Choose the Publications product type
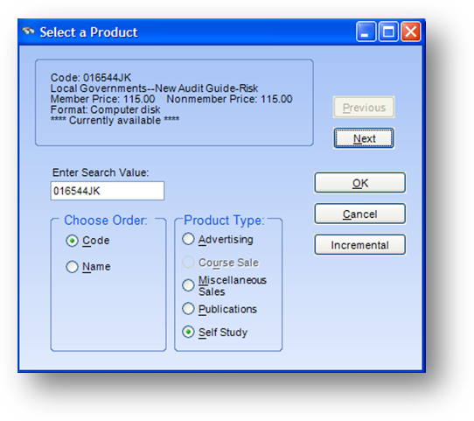Viewport: 474px width, 421px height. (x=220, y=309)
